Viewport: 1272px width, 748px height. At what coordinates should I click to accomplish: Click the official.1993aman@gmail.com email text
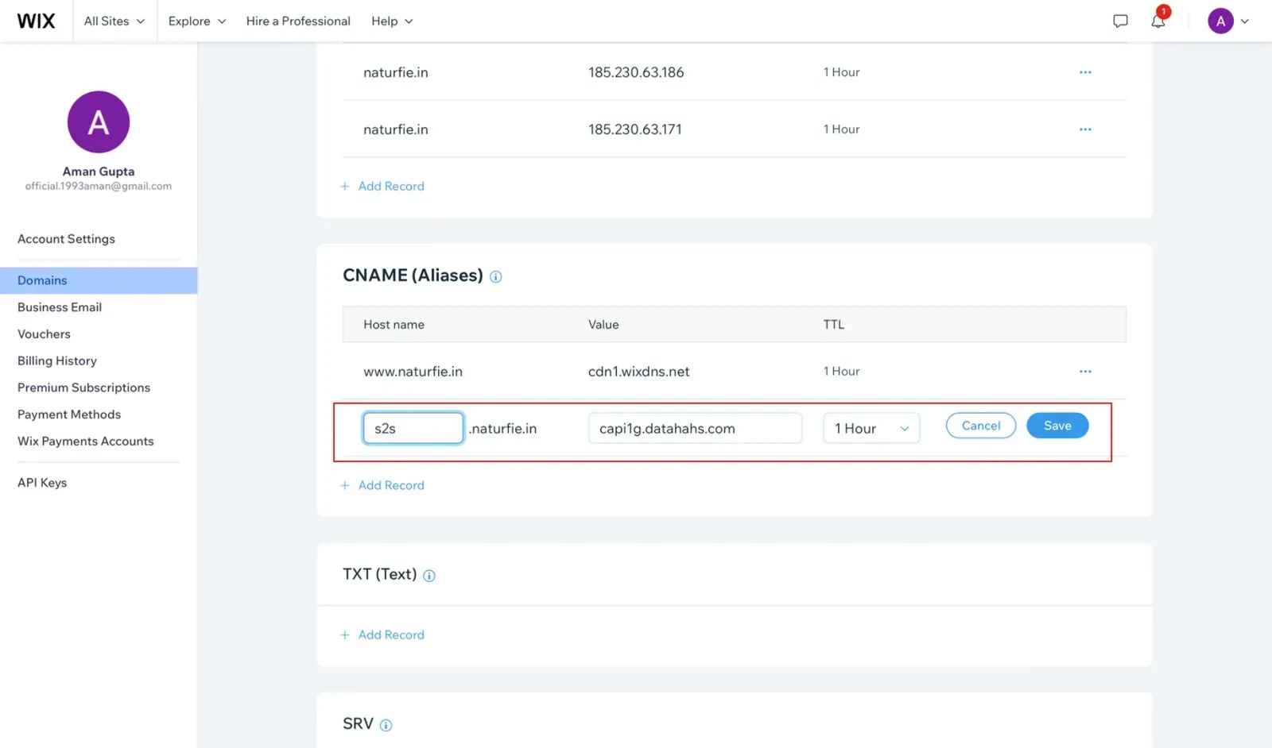coord(99,187)
